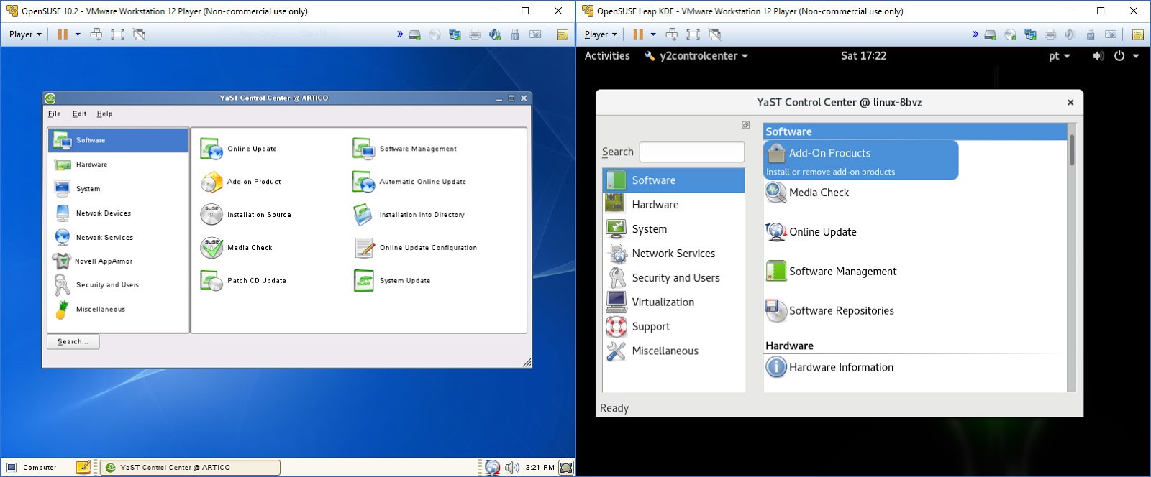
Task: Open Patch CD Update module
Action: (243, 281)
